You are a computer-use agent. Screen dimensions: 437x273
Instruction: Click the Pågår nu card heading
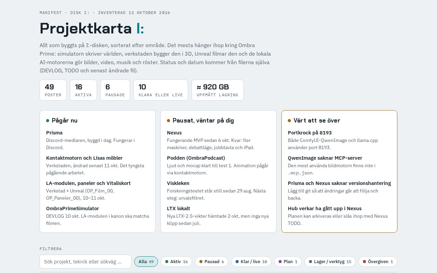click(65, 120)
